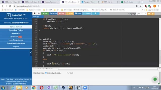Run the program with the green Run button
This screenshot has height=90, width=161.
pos(45,13)
